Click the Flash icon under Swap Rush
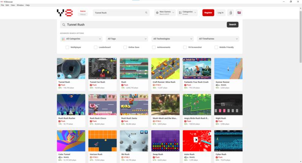 [x=154, y=157]
